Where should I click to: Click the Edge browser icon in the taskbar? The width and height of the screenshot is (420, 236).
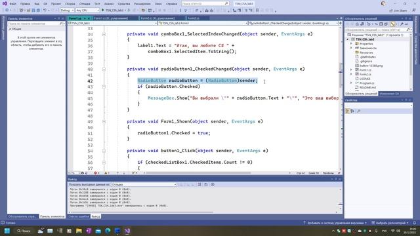[x=108, y=231]
